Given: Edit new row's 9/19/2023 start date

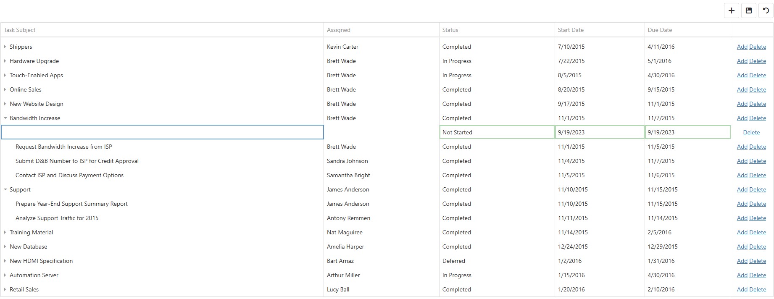Looking at the screenshot, I should point(599,133).
